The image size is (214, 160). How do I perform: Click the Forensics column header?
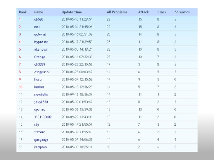(182, 12)
